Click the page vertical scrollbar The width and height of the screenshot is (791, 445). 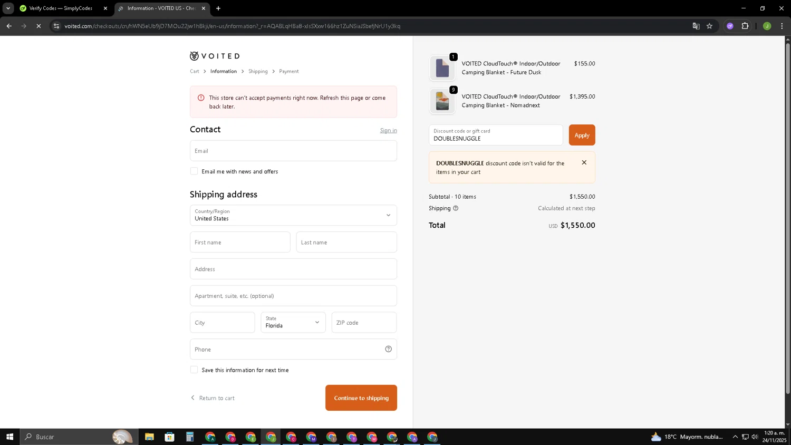pyautogui.click(x=788, y=219)
